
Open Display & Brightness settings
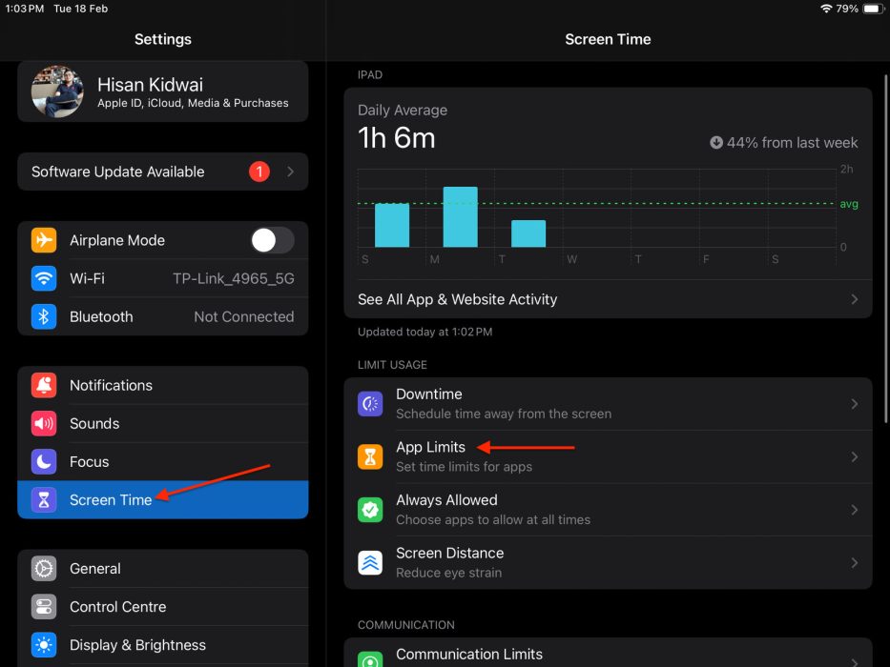(163, 645)
